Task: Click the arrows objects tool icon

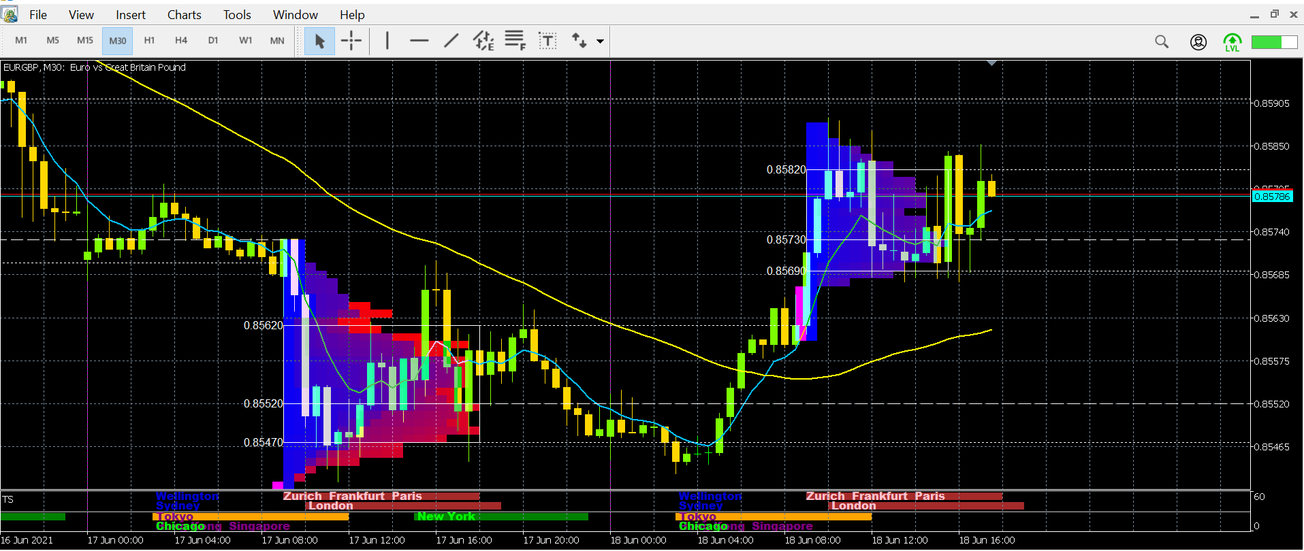Action: (x=579, y=41)
